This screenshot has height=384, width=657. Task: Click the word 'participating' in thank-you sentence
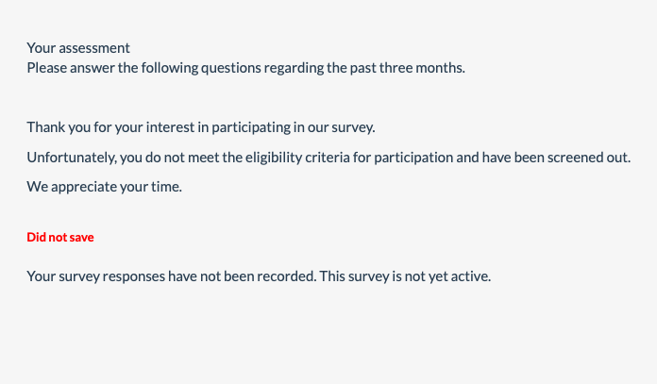(x=247, y=126)
